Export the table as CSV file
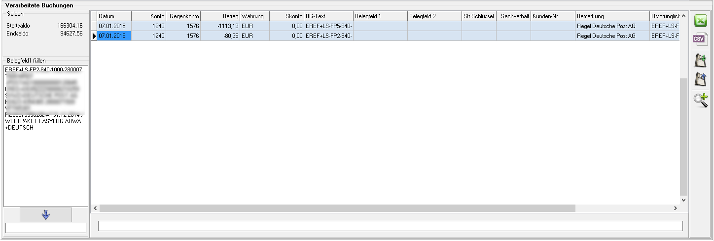Viewport: 714px width, 241px height. click(x=701, y=40)
